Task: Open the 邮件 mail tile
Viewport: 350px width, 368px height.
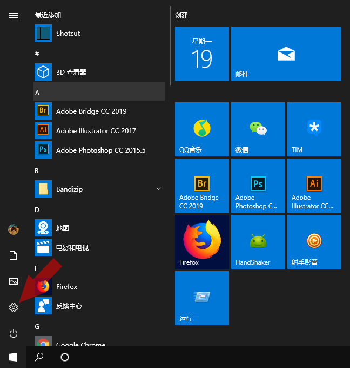Action: 286,54
